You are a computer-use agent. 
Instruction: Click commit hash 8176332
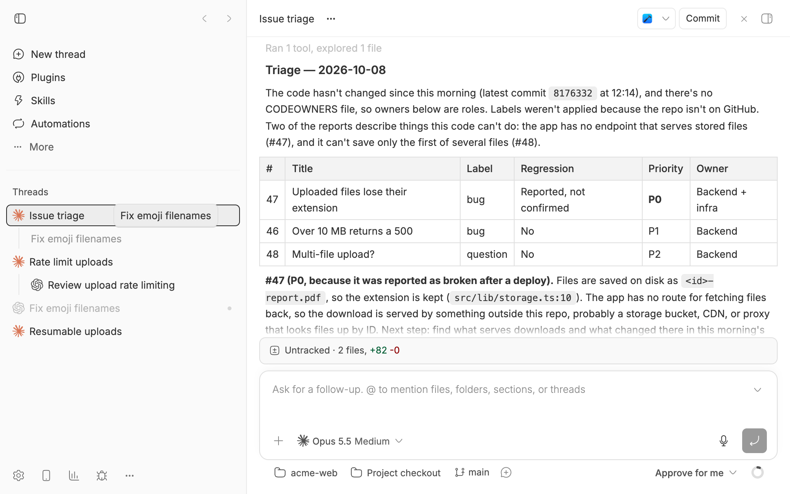click(x=572, y=93)
